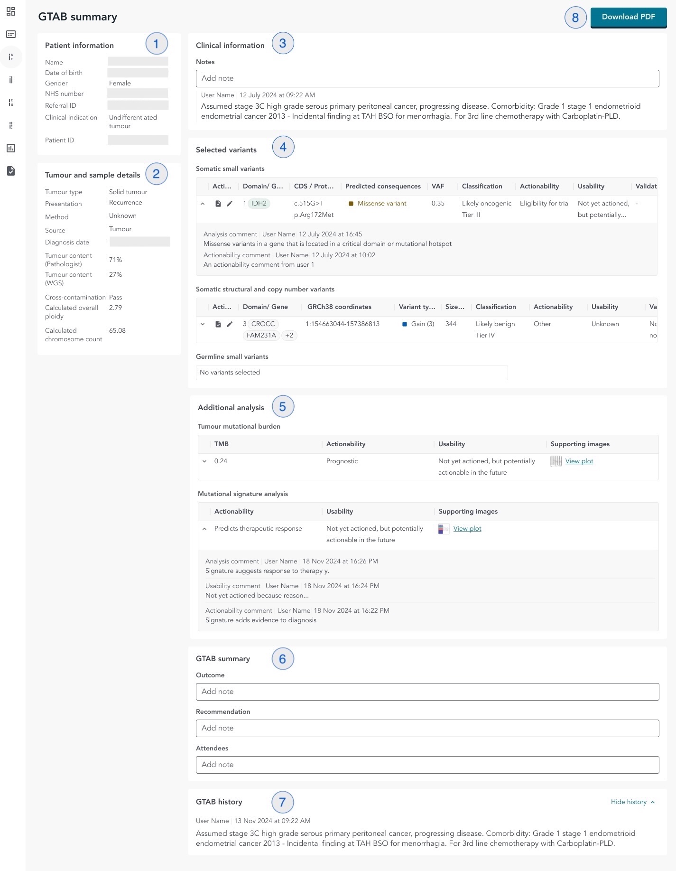Hide the GTAB history section
The width and height of the screenshot is (676, 871).
coord(632,802)
